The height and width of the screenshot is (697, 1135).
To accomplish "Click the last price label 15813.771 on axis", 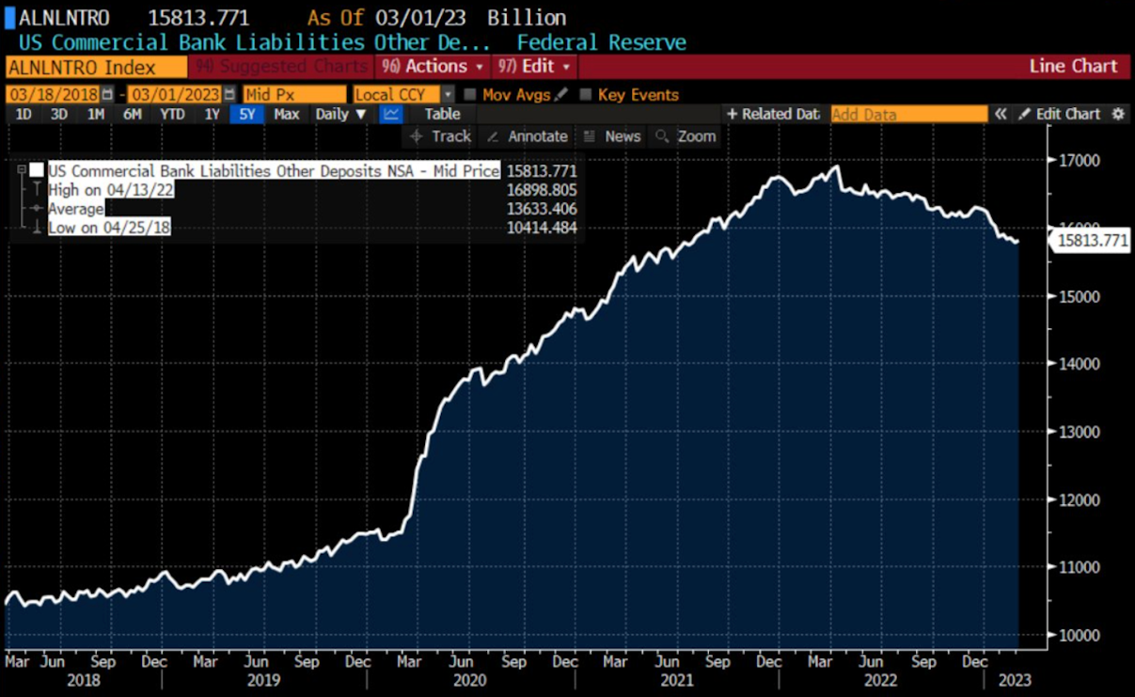I will pos(1090,241).
